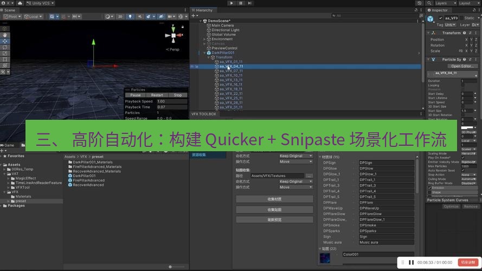Select the VFX TOOLBOX tab
This screenshot has height=271, width=482.
tap(204, 114)
